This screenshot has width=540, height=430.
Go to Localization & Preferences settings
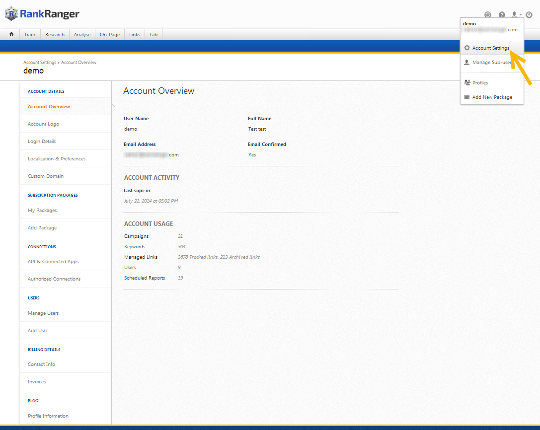[57, 159]
